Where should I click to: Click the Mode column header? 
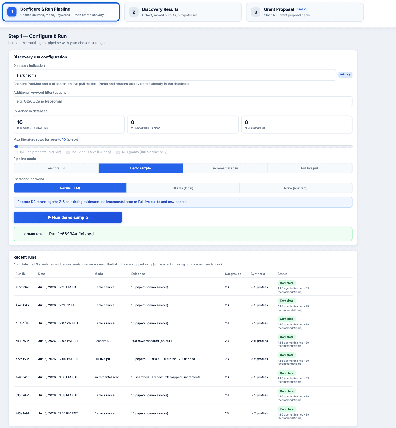[x=99, y=274]
